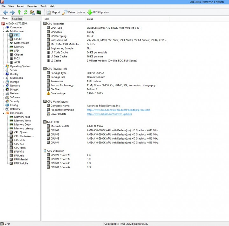
Task: Select the FPU Julia benchmark
Action: pyautogui.click(x=17, y=156)
